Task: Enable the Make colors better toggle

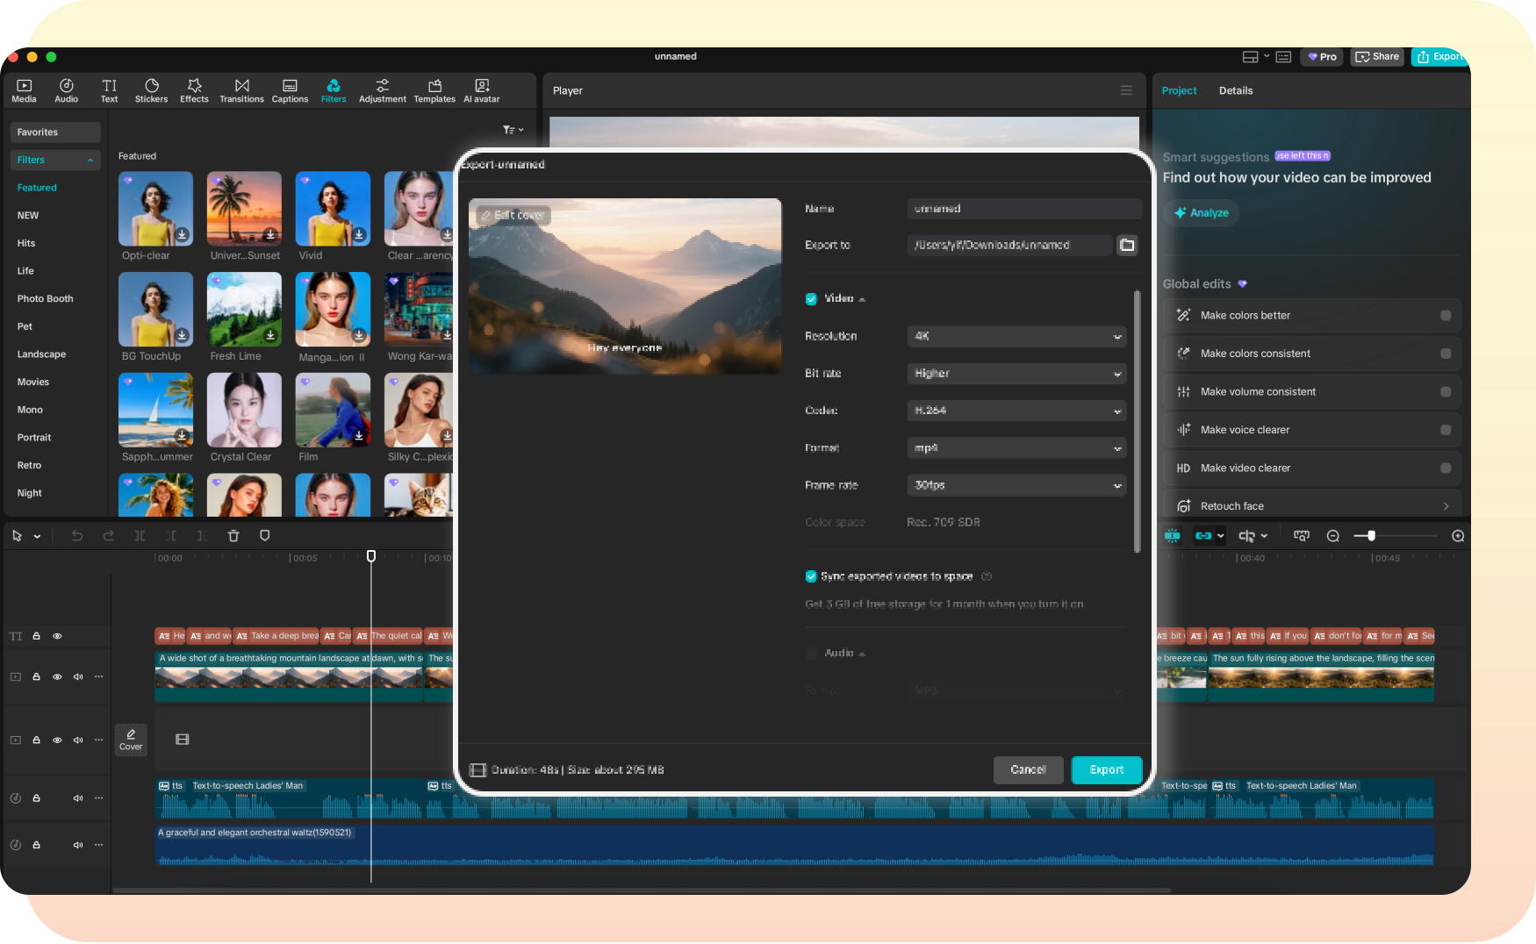Action: [1445, 315]
